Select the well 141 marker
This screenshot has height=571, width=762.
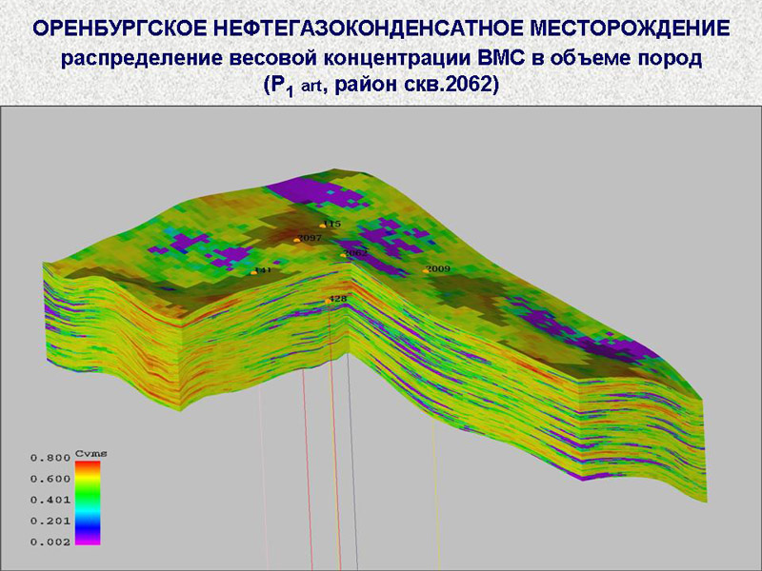pyautogui.click(x=254, y=272)
